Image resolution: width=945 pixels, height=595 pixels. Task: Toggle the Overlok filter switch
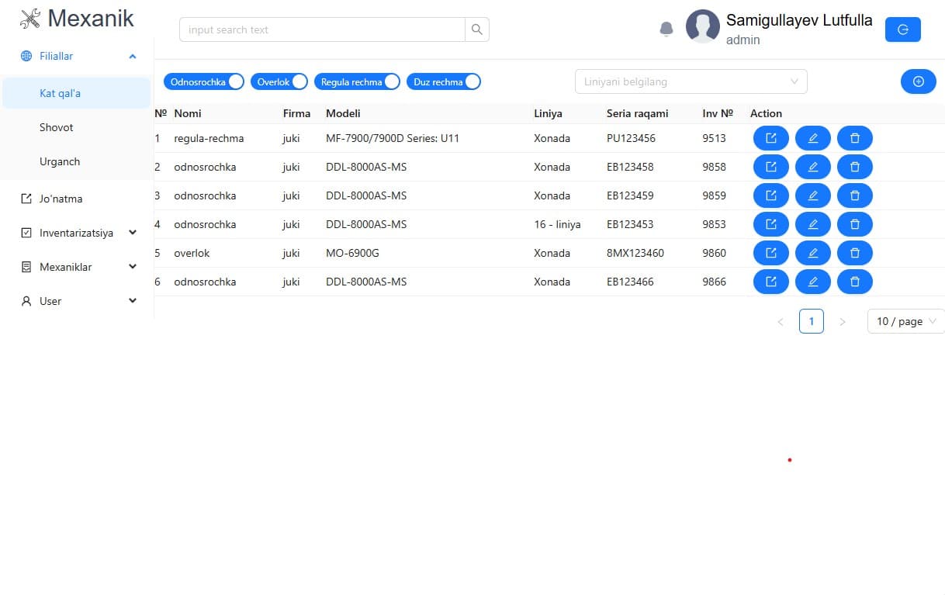[300, 81]
